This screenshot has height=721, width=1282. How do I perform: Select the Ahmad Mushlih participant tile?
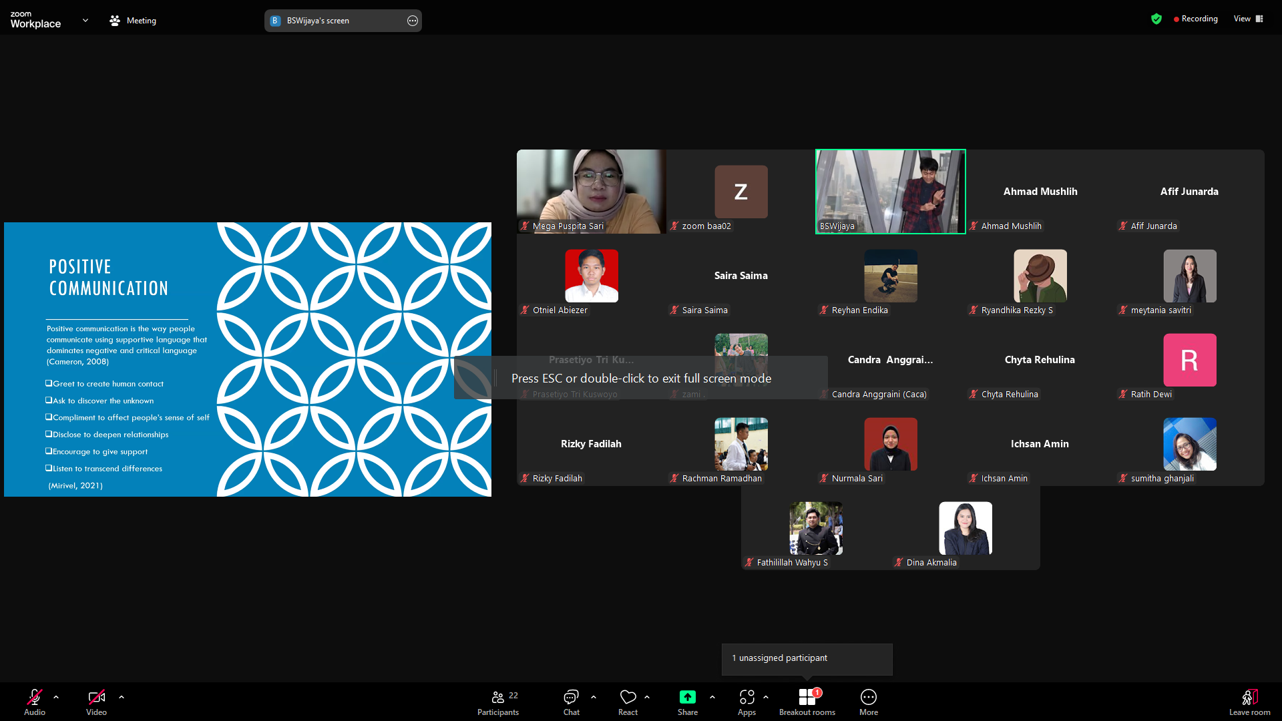1040,192
